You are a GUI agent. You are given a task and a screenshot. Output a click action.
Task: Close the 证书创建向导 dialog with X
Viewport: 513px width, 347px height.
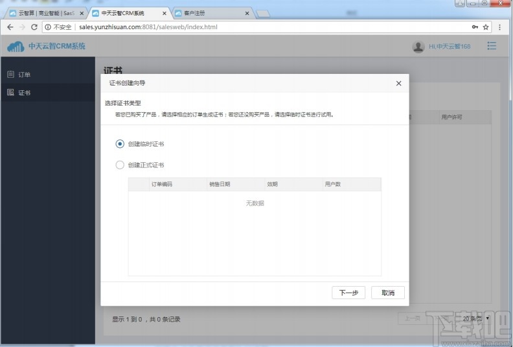[398, 83]
